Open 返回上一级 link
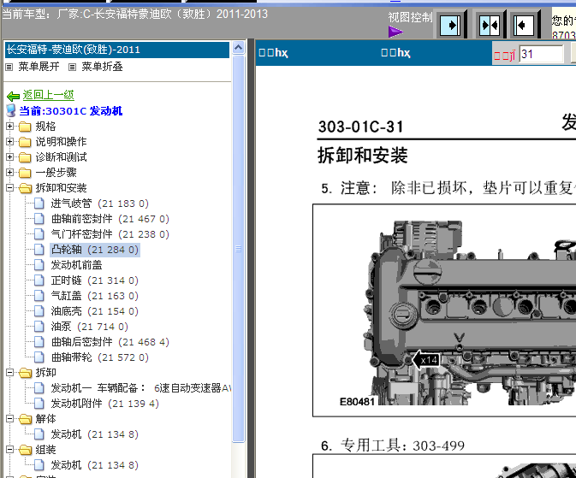This screenshot has height=478, width=576. click(x=48, y=95)
